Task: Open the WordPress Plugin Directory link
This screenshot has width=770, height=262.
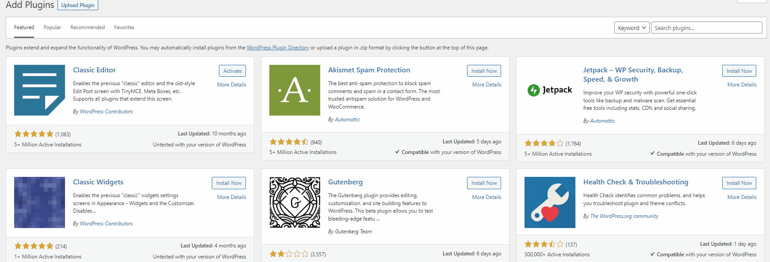Action: click(278, 48)
